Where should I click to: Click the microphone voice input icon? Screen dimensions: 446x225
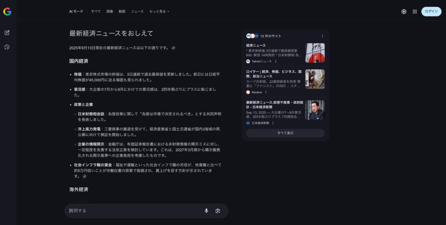206,211
